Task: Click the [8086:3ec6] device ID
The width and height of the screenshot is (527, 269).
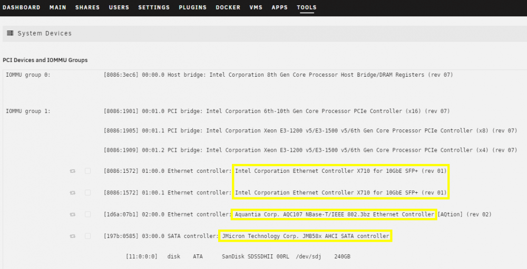Action: pos(121,75)
